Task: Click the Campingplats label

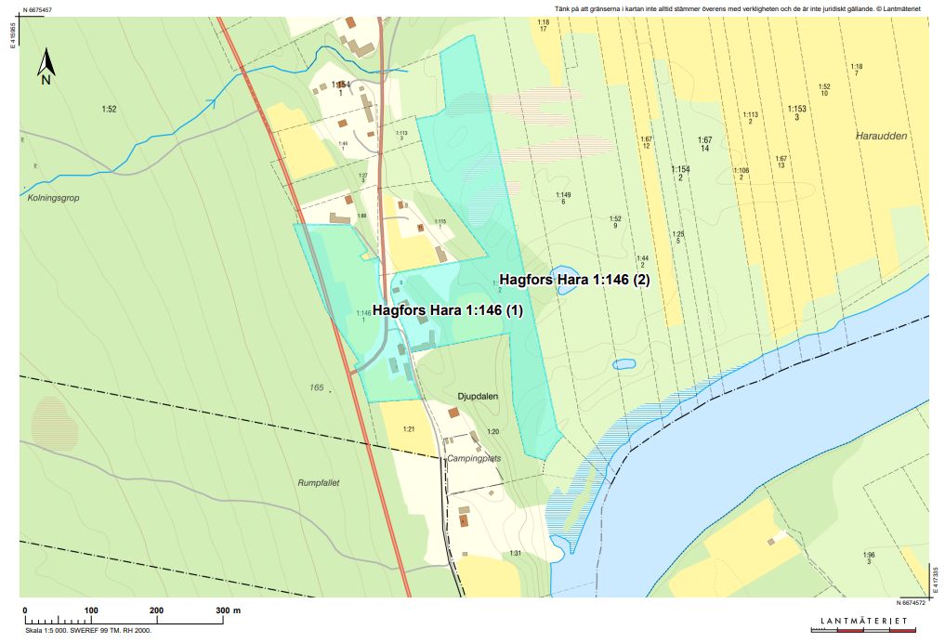Action: click(x=475, y=458)
